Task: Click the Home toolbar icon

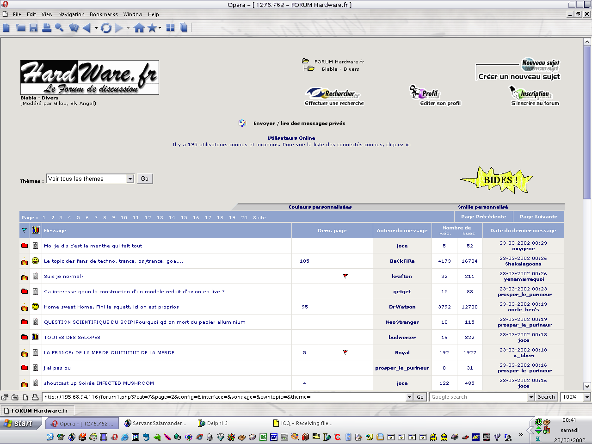Action: [x=139, y=28]
